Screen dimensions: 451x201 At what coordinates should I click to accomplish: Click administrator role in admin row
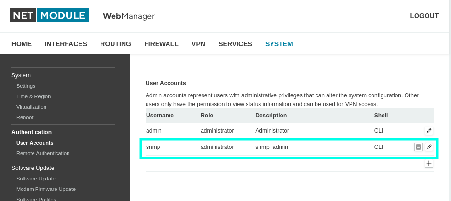point(217,131)
